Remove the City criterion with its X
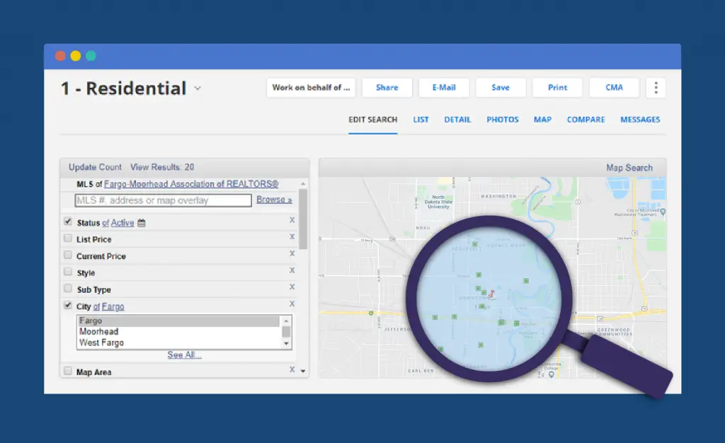The image size is (725, 443). 292,304
